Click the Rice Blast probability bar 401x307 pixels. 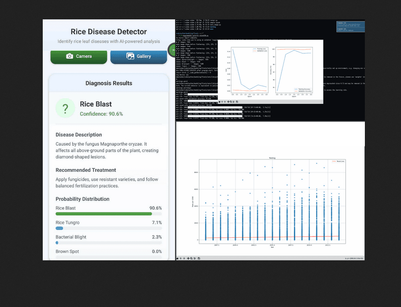(x=108, y=214)
